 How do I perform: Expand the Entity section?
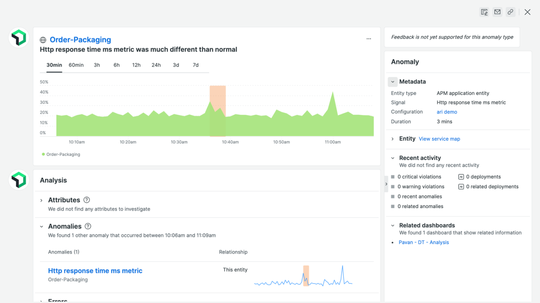[392, 139]
